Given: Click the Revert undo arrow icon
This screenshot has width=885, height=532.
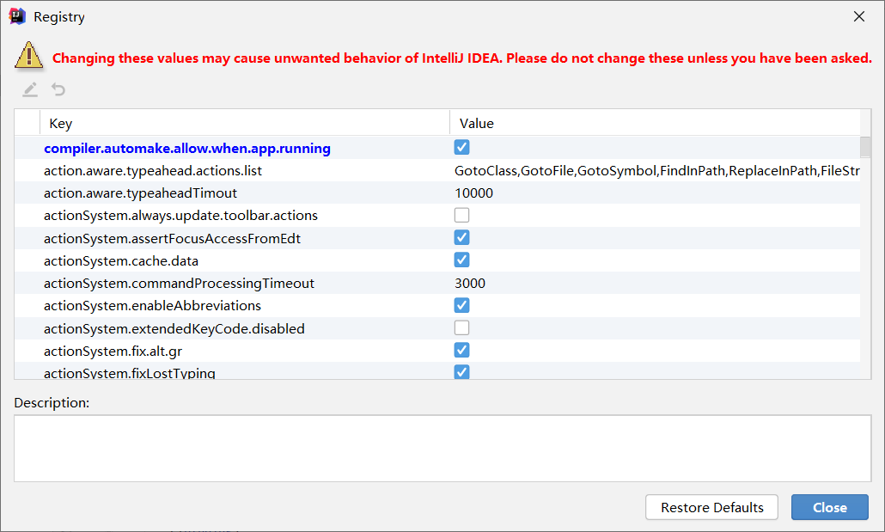Looking at the screenshot, I should (x=58, y=89).
